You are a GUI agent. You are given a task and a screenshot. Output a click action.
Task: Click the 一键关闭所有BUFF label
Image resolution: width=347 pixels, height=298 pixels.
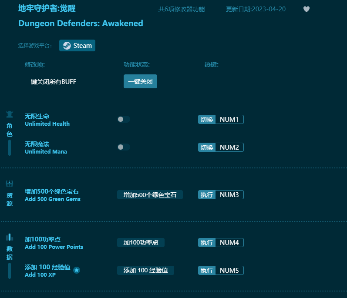(x=51, y=82)
